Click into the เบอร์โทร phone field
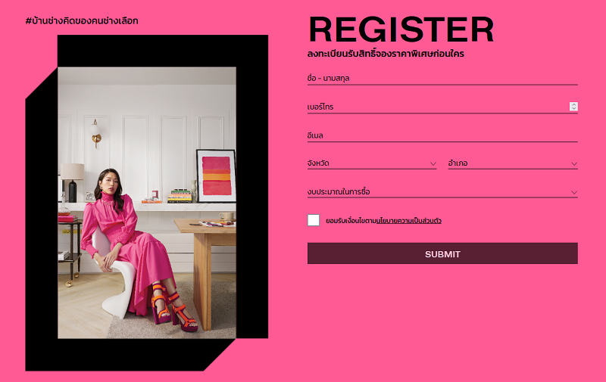606x382 pixels. (x=438, y=107)
